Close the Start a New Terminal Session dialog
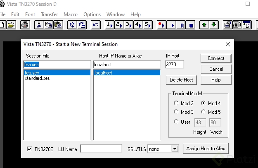This screenshot has width=258, height=168. coord(228,44)
